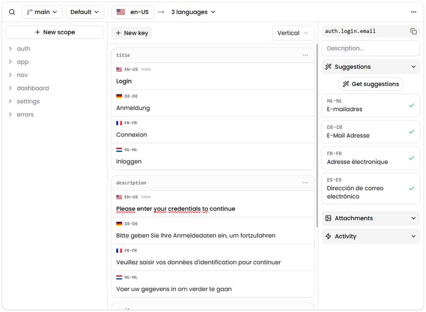Click the FR-FR flag in title card
The image size is (426, 312).
(119, 123)
